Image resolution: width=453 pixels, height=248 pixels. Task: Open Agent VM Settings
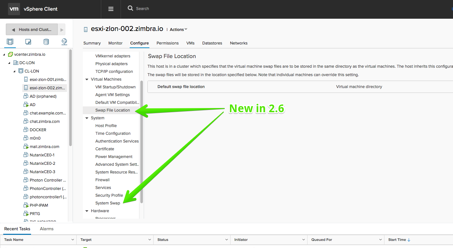pyautogui.click(x=113, y=95)
